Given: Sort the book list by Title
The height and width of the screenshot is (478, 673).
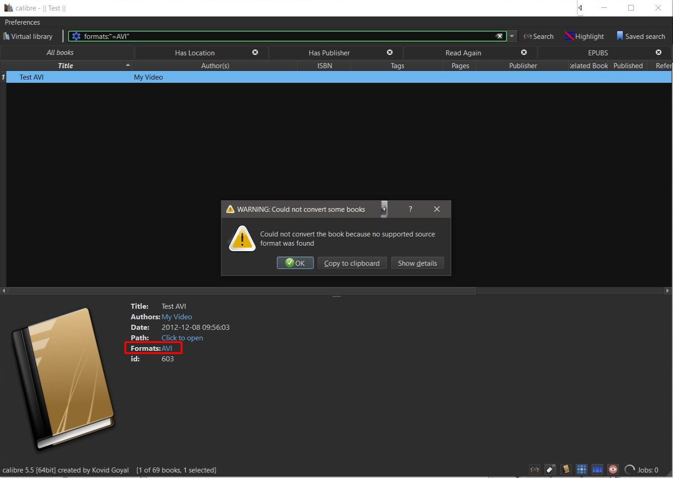Looking at the screenshot, I should point(65,65).
